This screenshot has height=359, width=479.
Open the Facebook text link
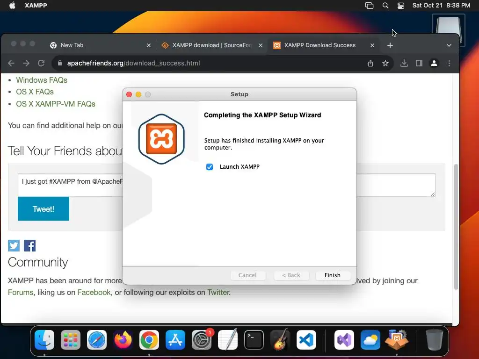point(94,292)
